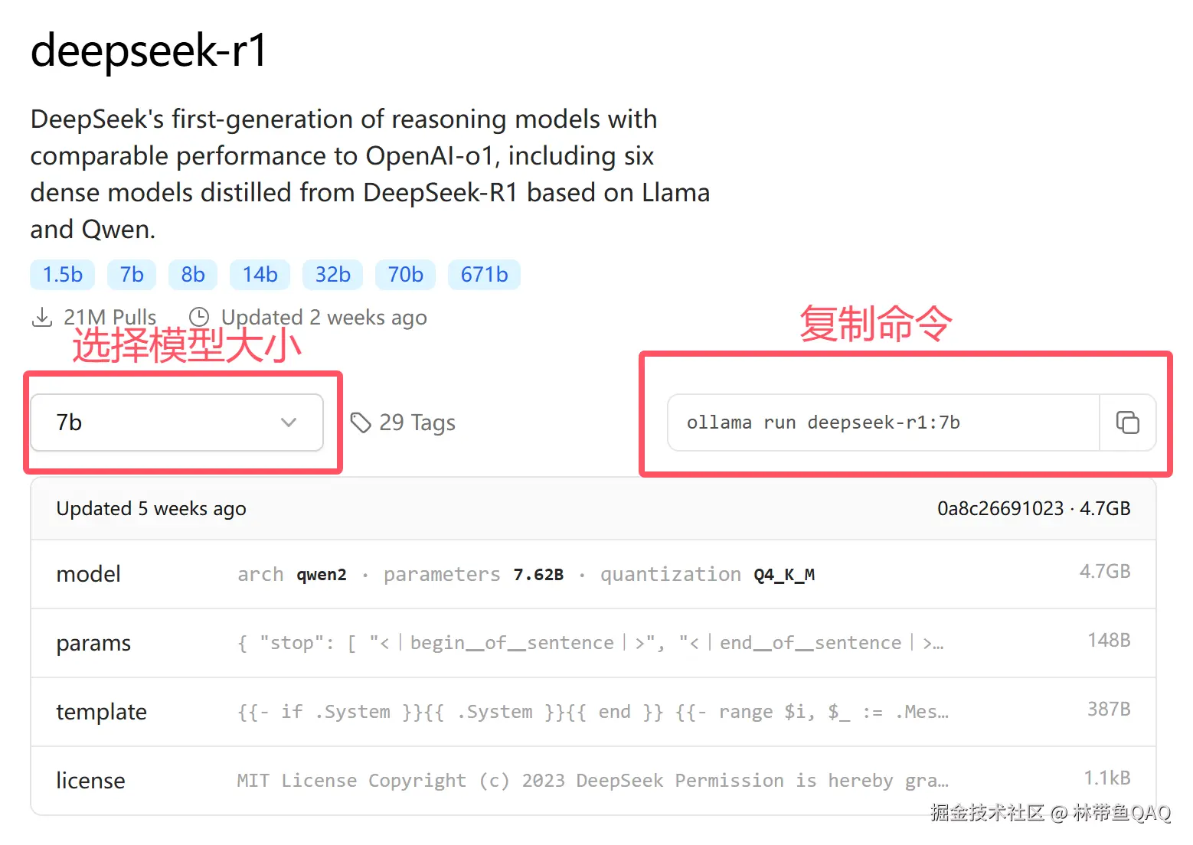
Task: Click the tag icon beside 29 Tags
Action: pyautogui.click(x=361, y=422)
